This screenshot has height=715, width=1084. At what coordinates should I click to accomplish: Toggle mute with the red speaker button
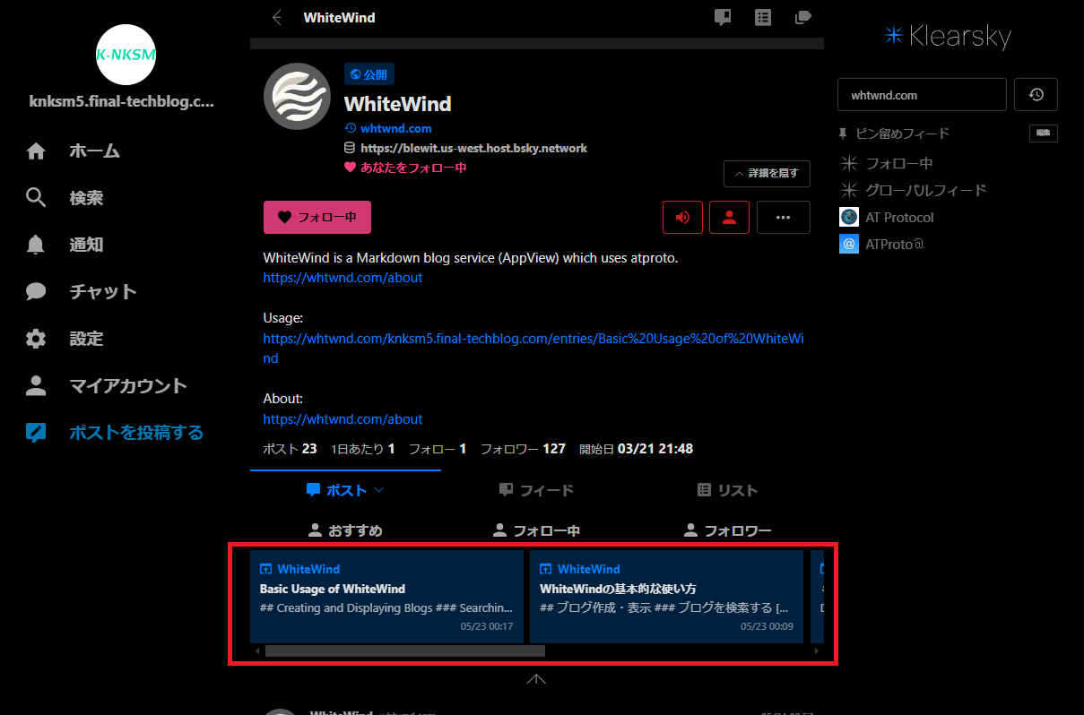point(683,217)
